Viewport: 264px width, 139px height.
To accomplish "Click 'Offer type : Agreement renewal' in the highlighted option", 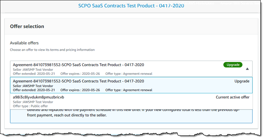I will tap(129, 90).
